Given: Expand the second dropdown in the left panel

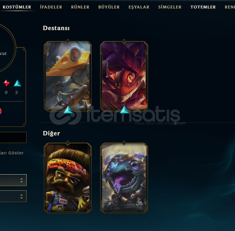Looking at the screenshot, I should click(13, 196).
